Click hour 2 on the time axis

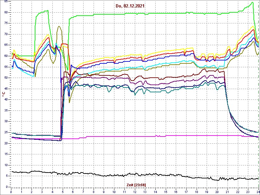[32, 192]
